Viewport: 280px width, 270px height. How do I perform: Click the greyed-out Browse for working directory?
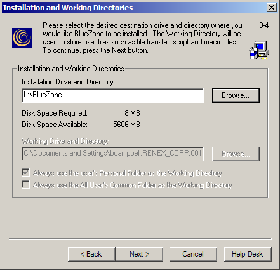[x=236, y=154]
